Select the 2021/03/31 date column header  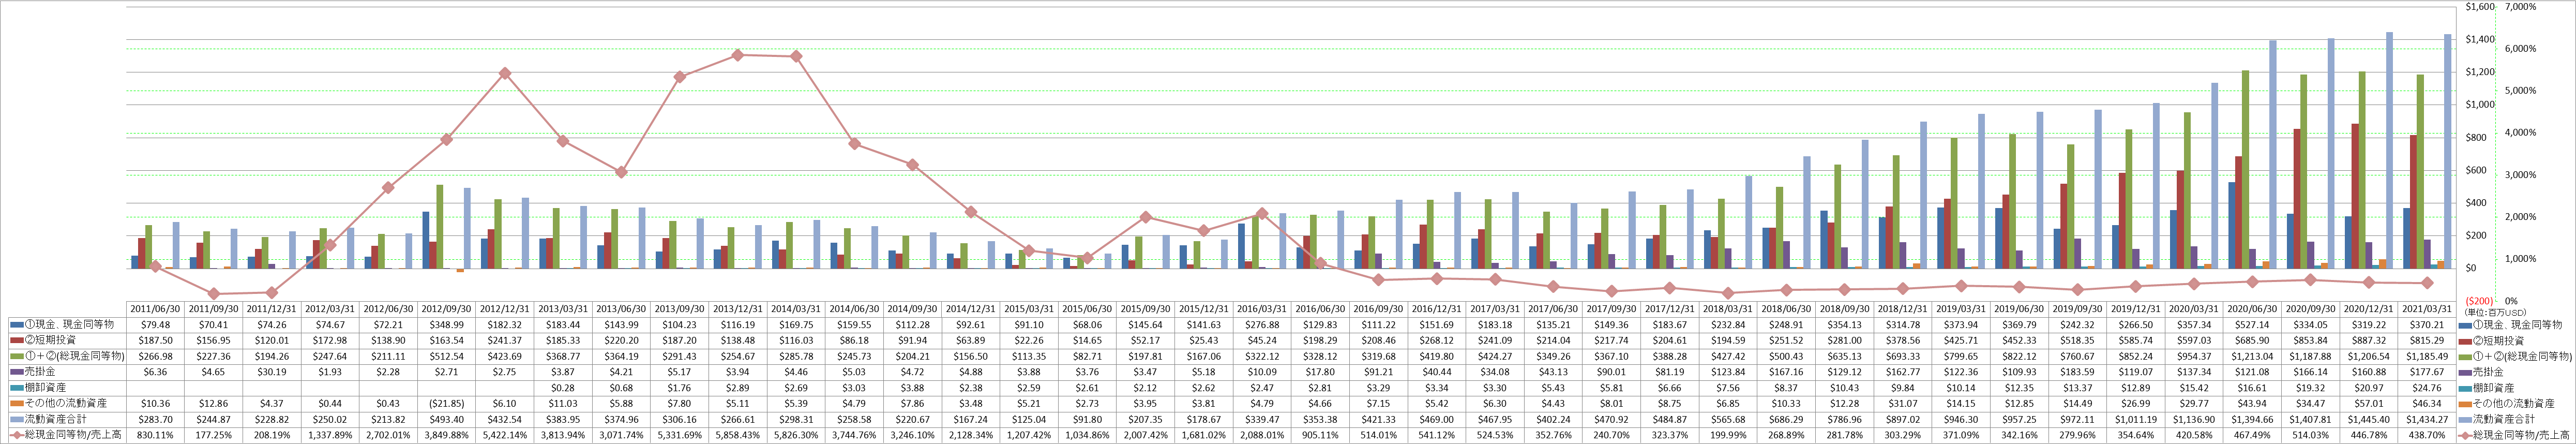2427,309
